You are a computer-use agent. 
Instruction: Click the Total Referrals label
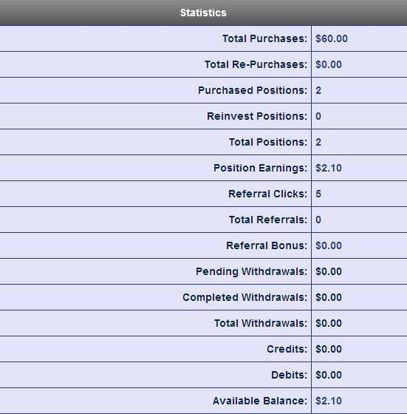268,220
